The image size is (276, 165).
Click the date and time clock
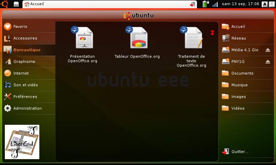pyautogui.click(x=240, y=4)
